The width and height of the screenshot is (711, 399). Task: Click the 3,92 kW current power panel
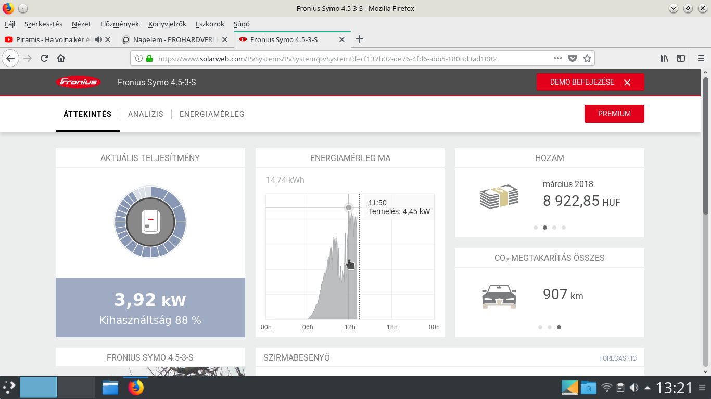[x=150, y=308]
